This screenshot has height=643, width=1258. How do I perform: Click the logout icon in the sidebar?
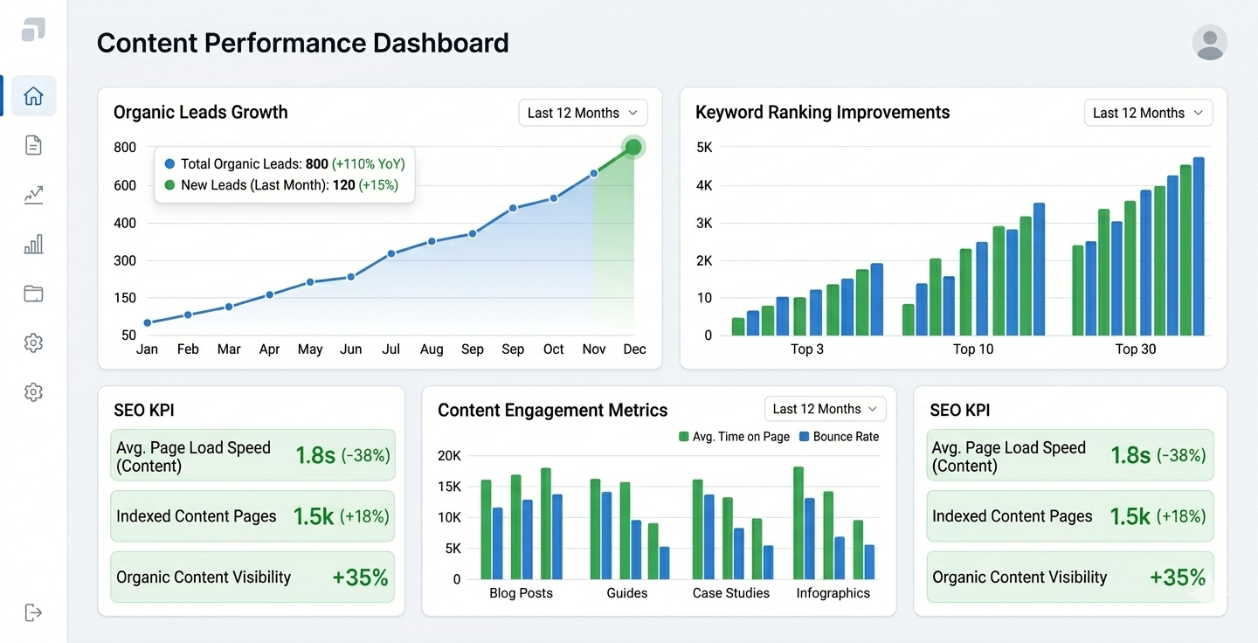pos(33,612)
